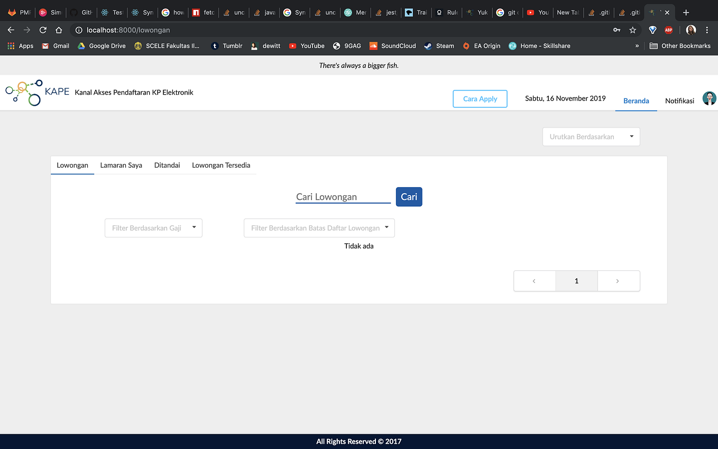Switch to the YouTube browser tab
This screenshot has width=718, height=449.
[538, 13]
